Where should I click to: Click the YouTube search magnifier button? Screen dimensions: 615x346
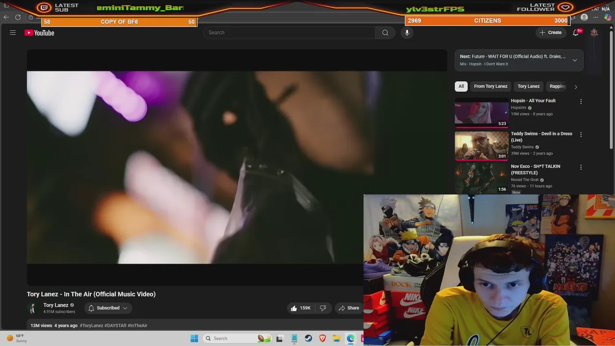385,33
